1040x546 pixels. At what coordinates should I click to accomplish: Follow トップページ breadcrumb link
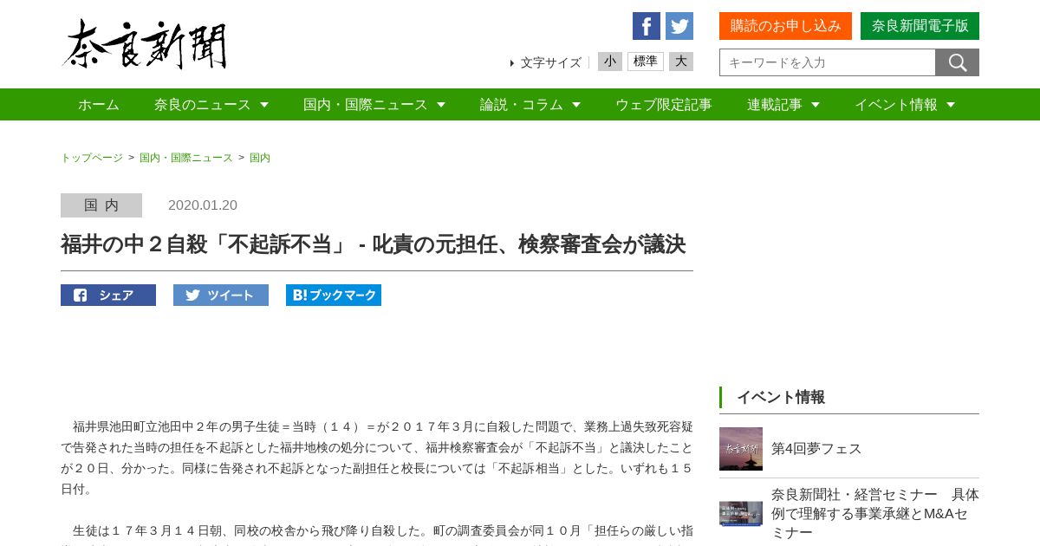pos(92,158)
